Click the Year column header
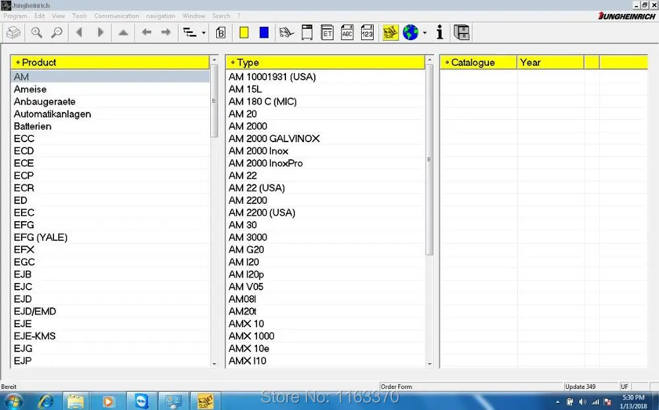The width and height of the screenshot is (659, 410). coord(550,62)
